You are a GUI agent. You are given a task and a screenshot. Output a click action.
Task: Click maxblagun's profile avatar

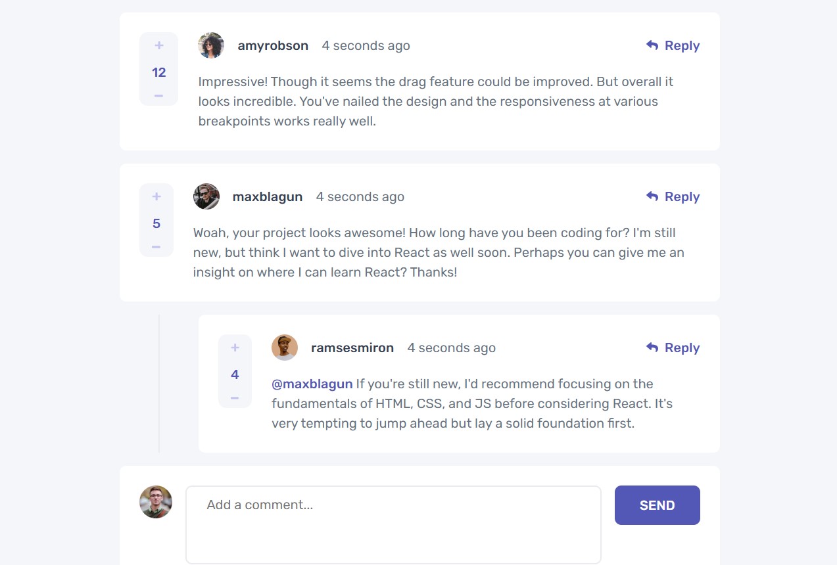tap(206, 197)
